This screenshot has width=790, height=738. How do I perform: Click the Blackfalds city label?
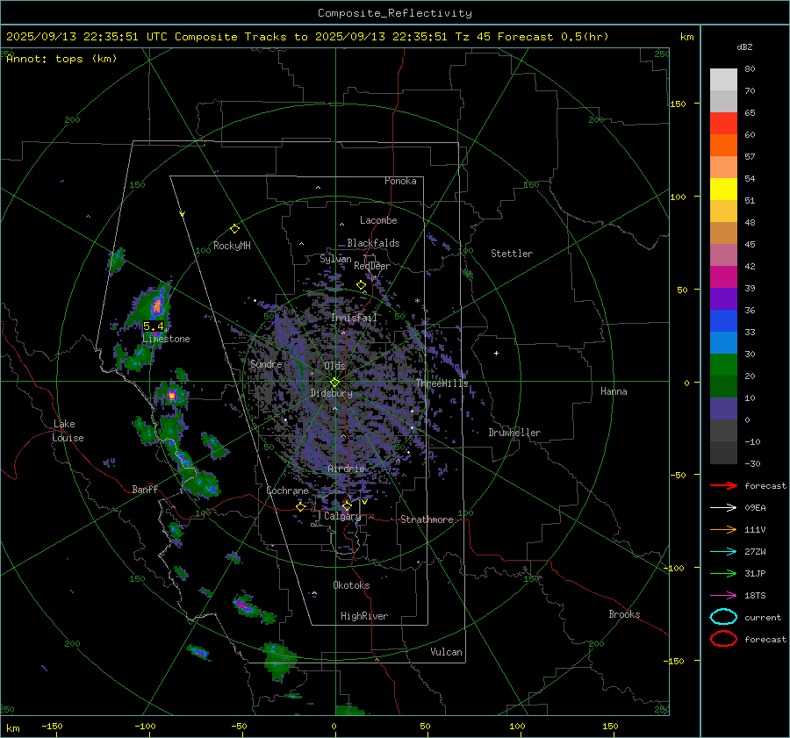[x=373, y=243]
